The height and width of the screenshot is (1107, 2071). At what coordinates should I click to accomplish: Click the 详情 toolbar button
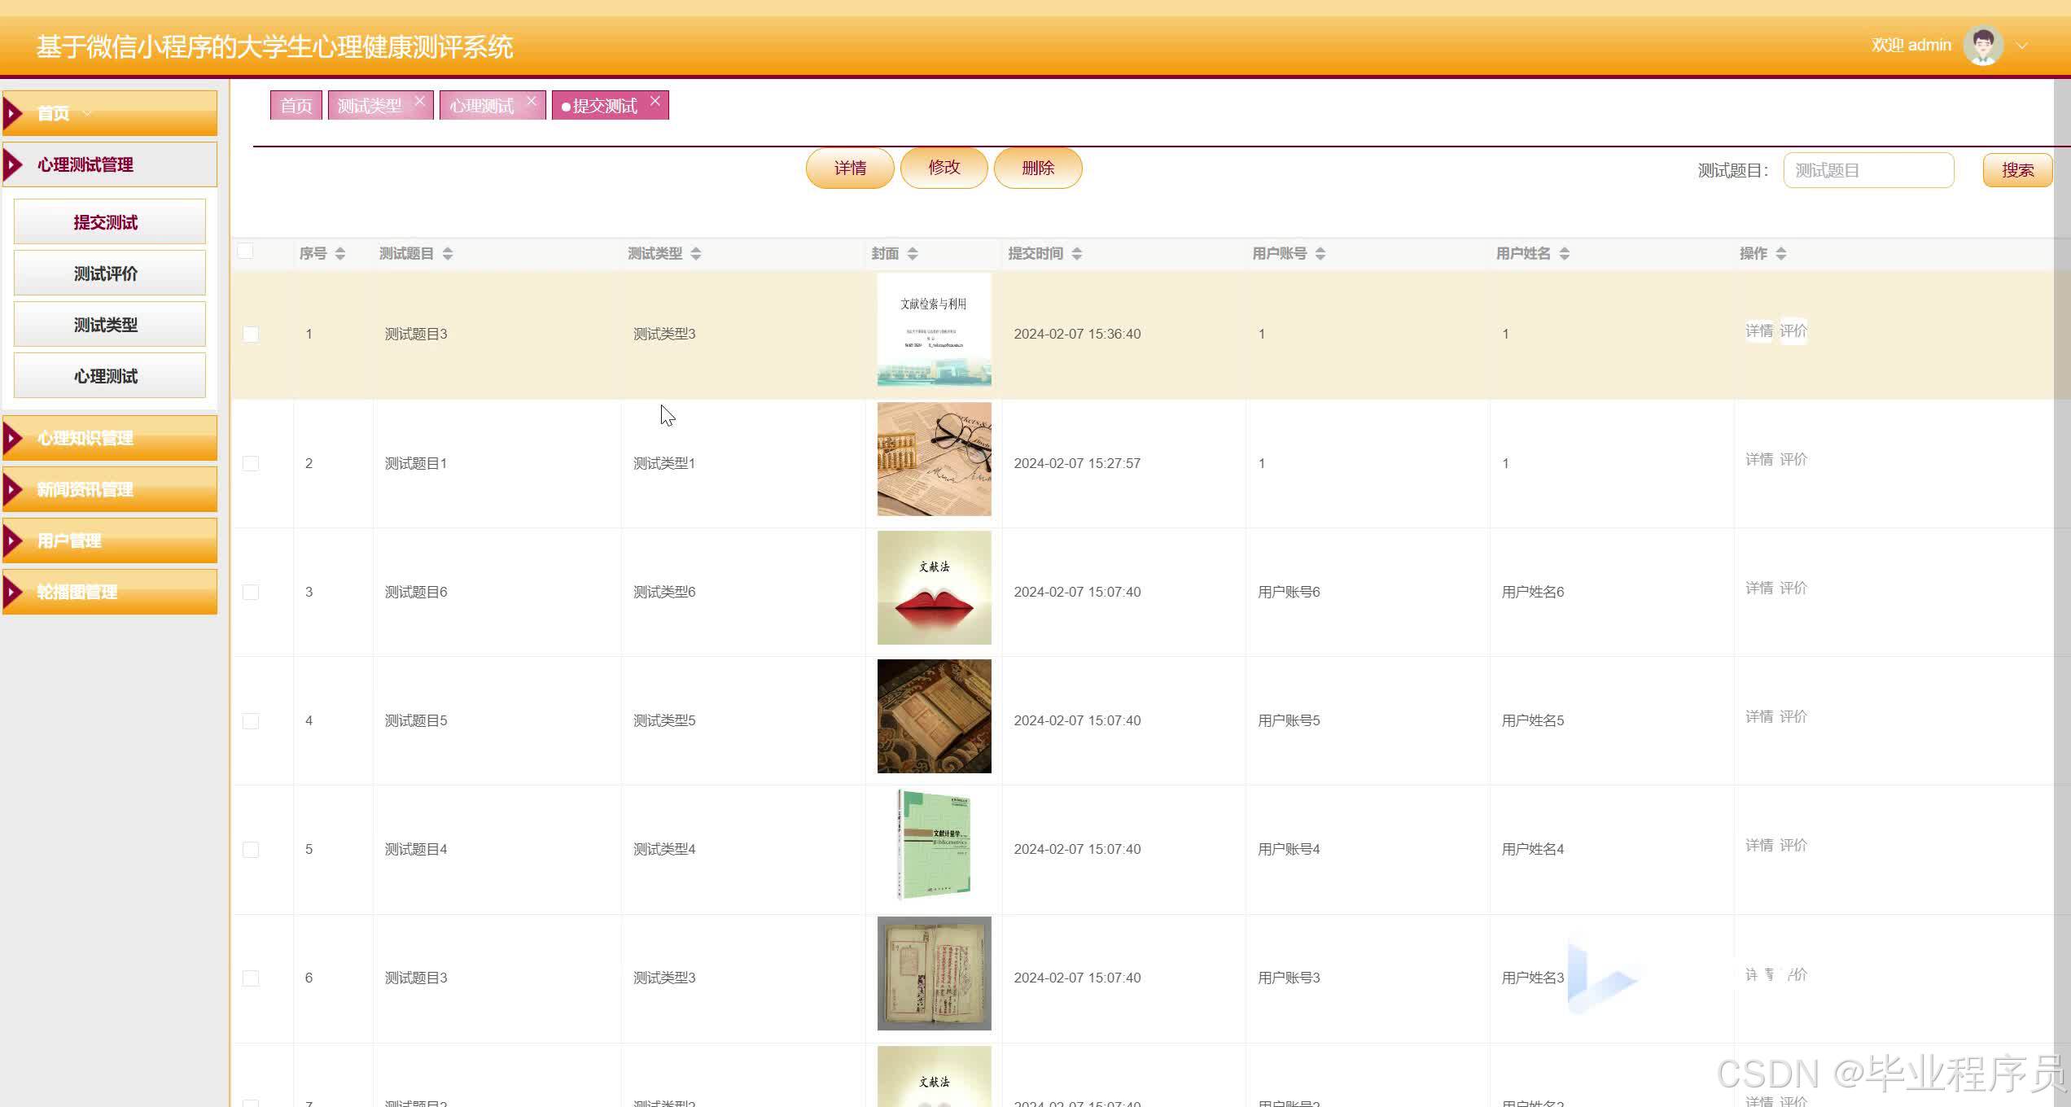point(850,168)
